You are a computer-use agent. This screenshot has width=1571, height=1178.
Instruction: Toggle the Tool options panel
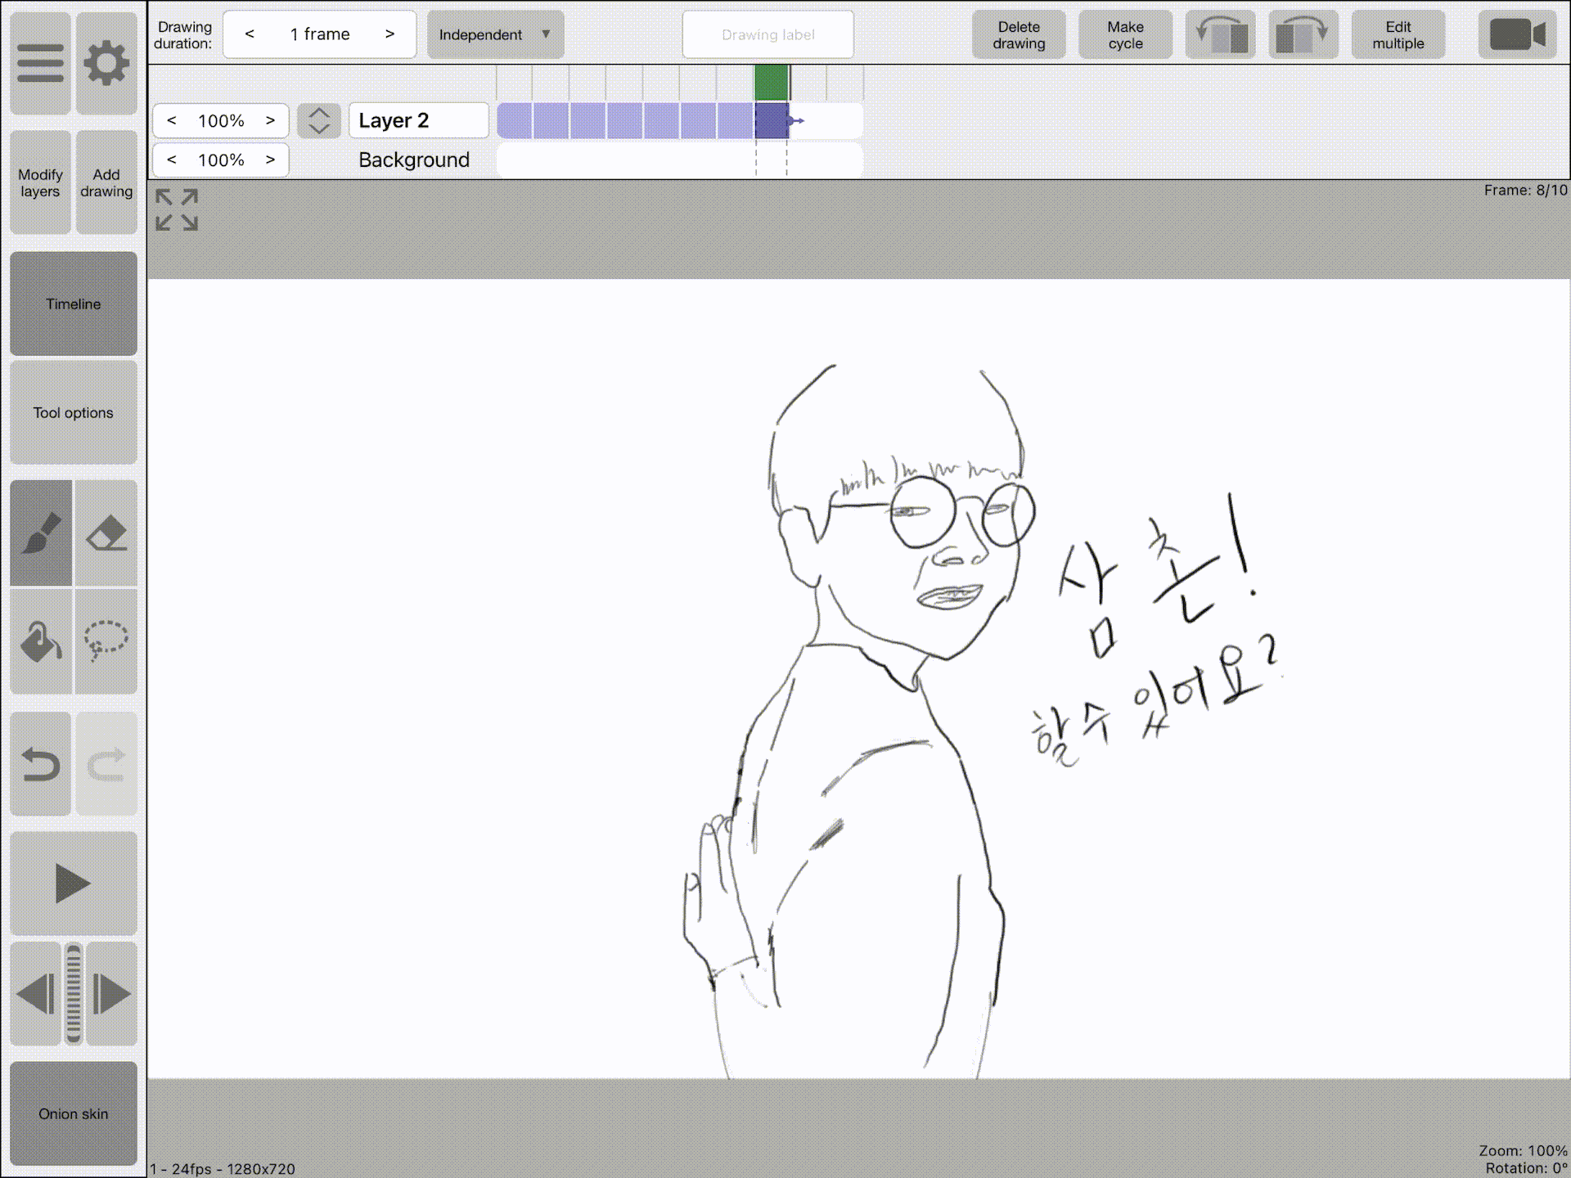tap(74, 412)
